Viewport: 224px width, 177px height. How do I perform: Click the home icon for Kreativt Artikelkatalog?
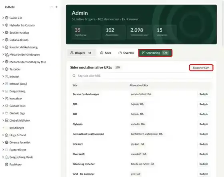pos(6,47)
